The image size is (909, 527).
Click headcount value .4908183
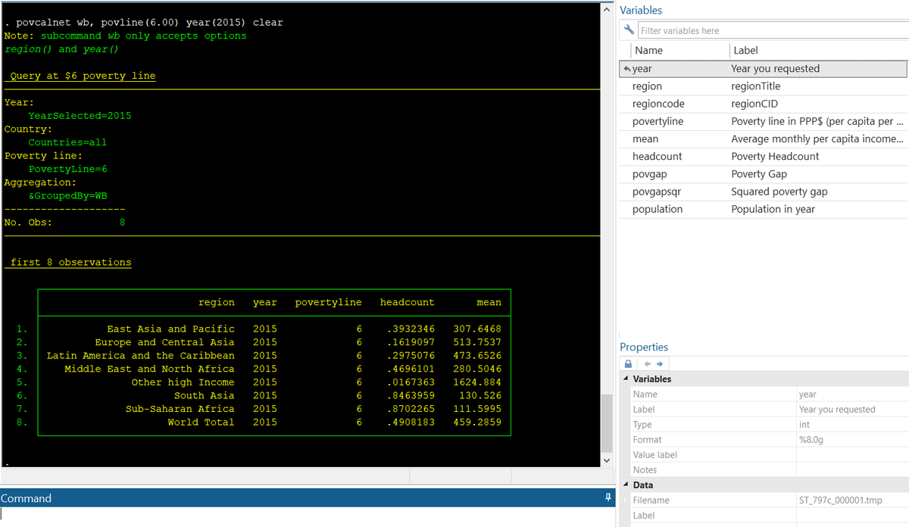(x=411, y=422)
